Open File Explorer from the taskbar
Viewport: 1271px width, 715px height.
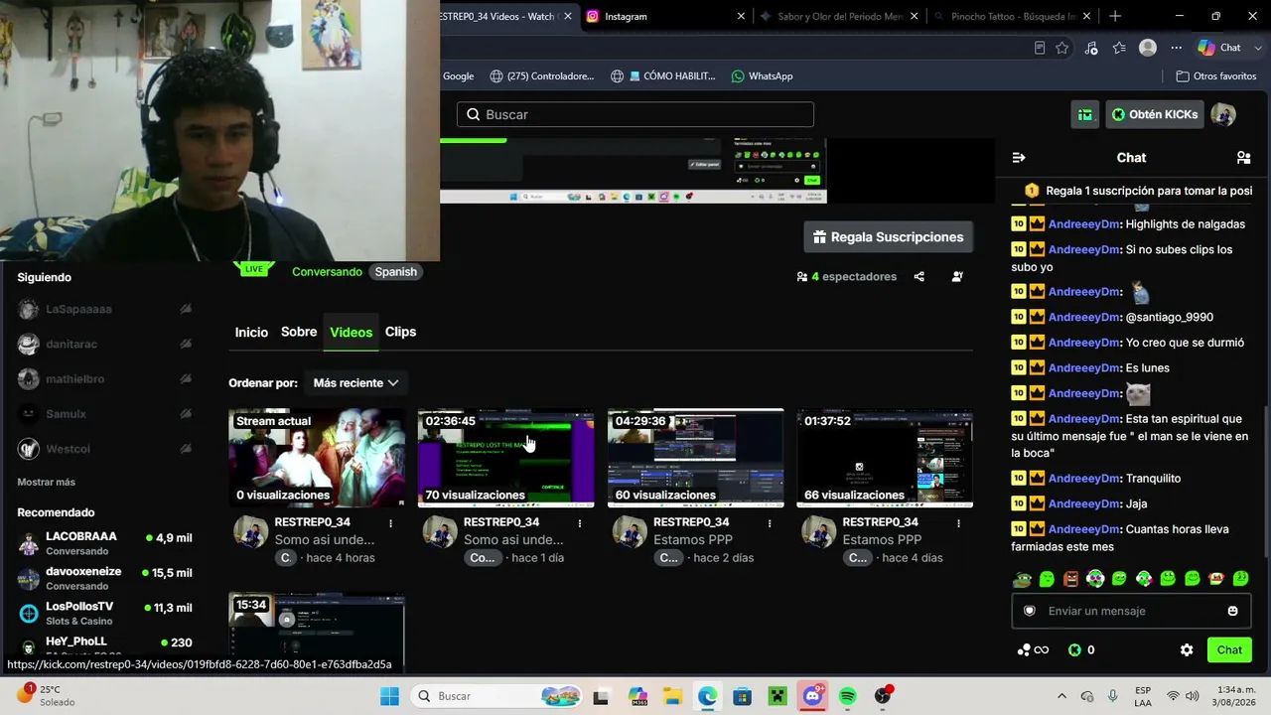(x=672, y=696)
